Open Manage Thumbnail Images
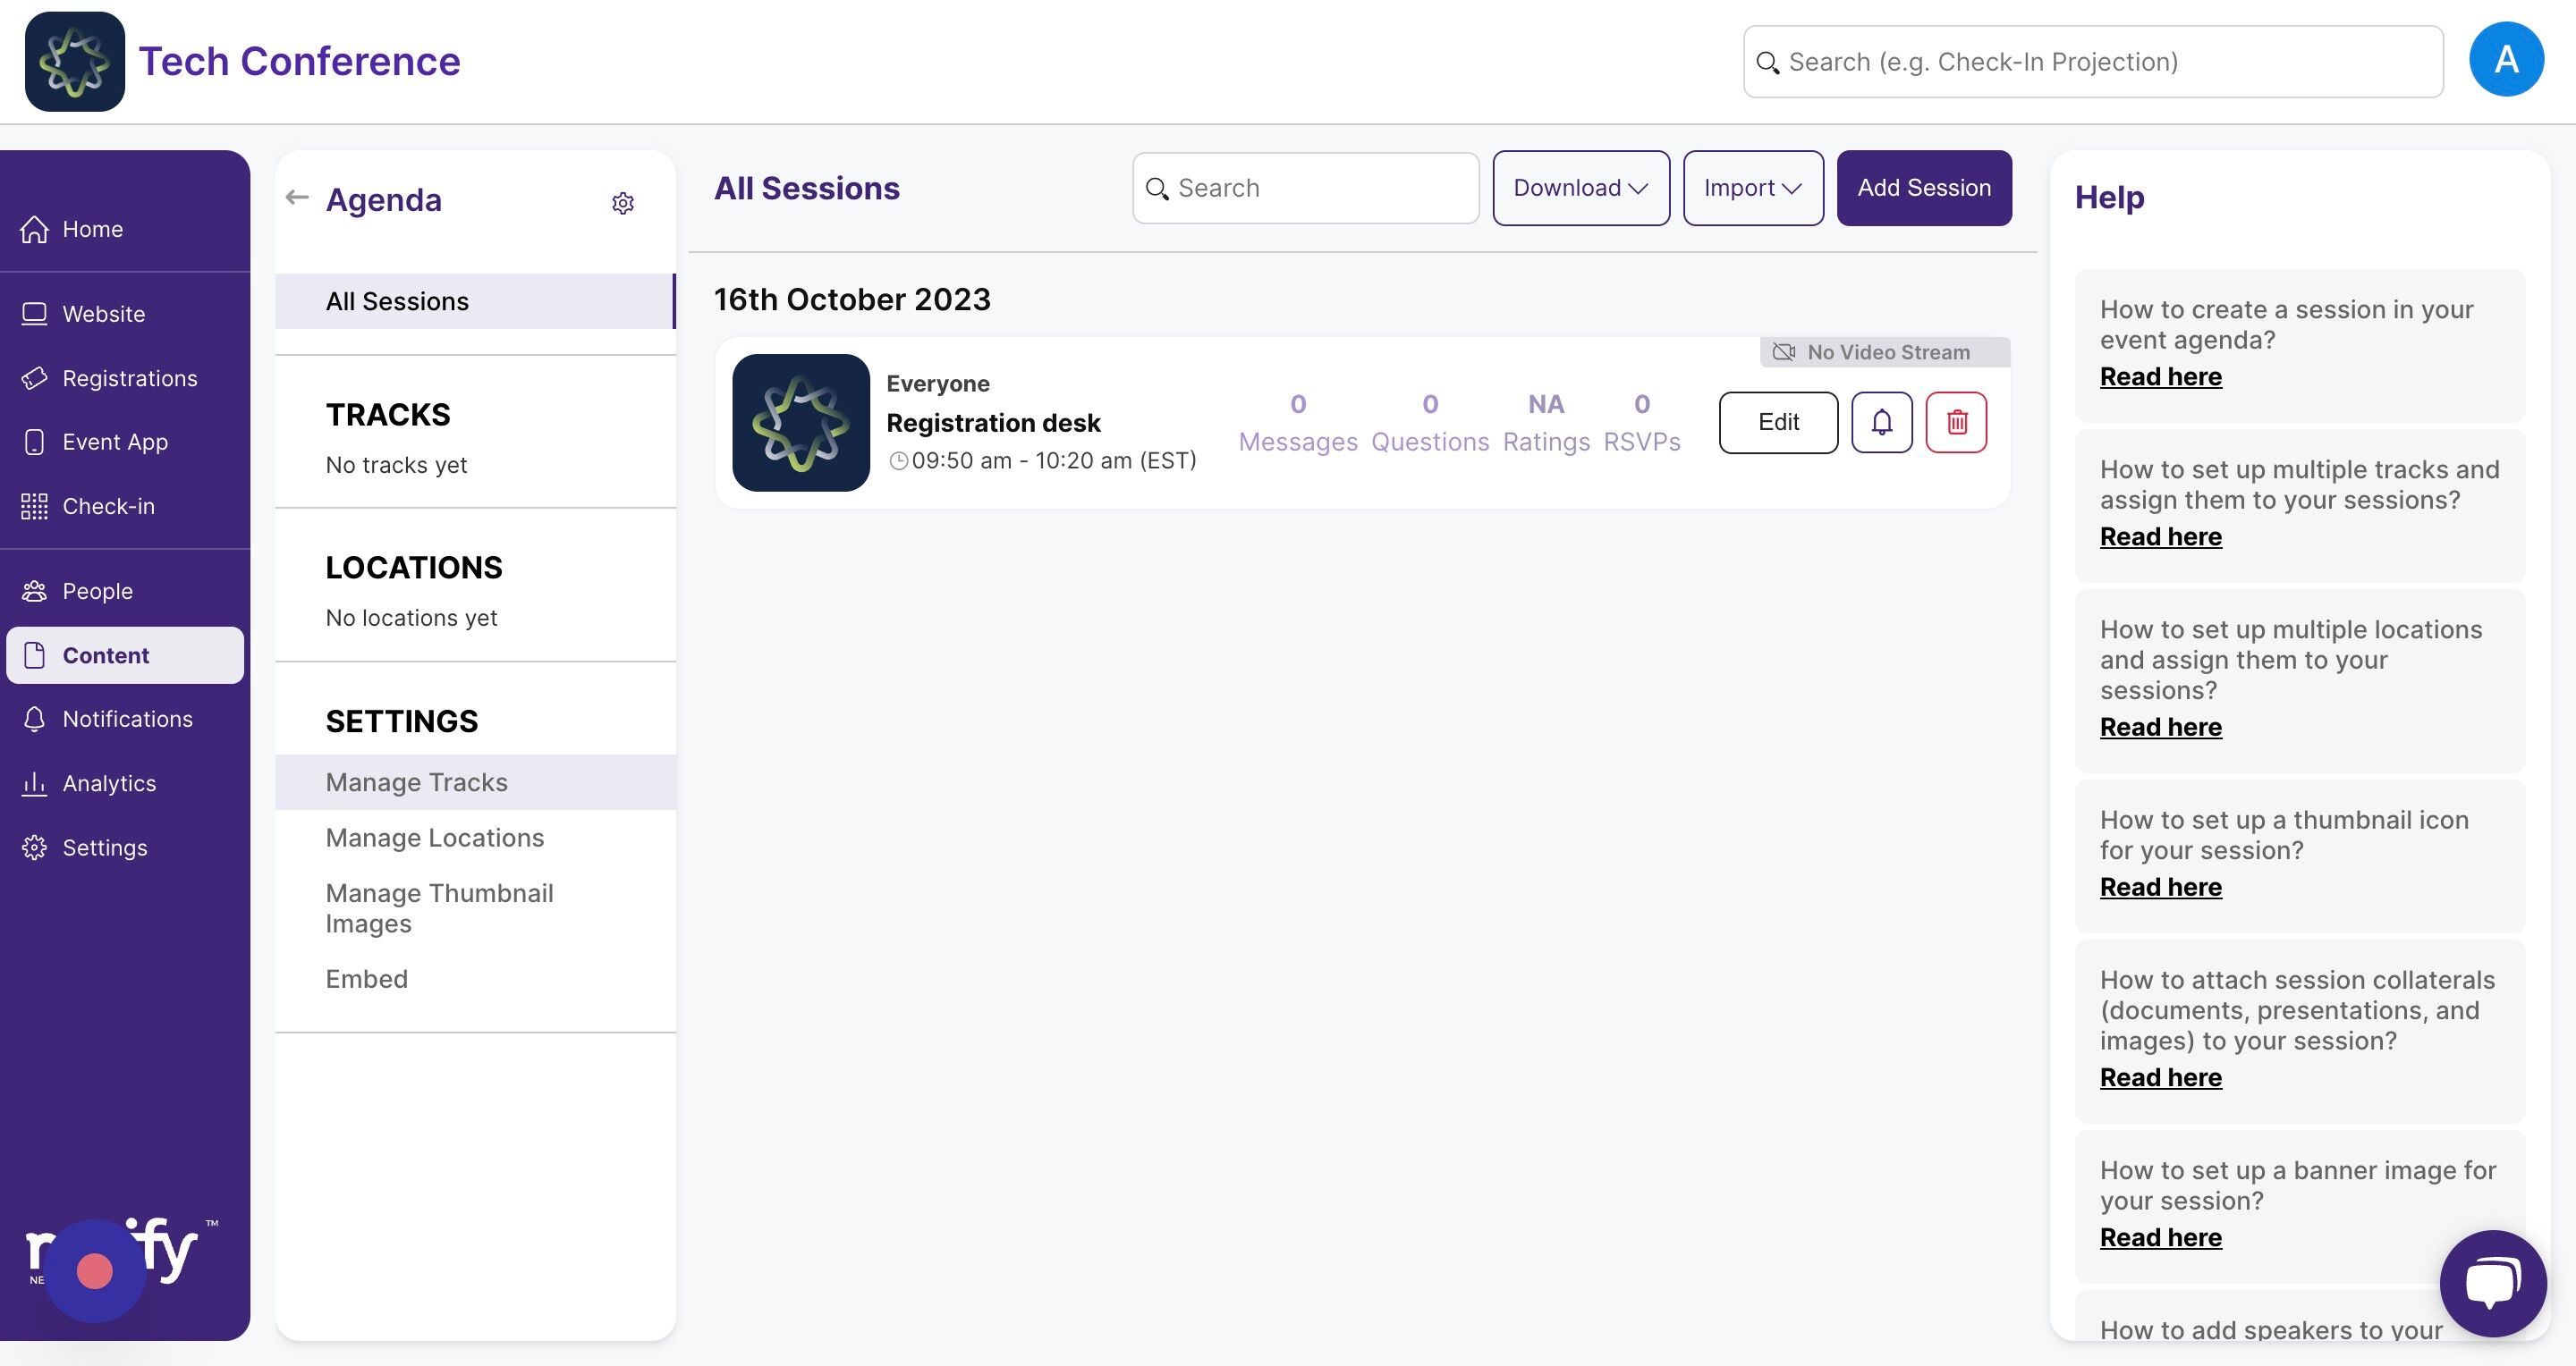Screen dimensions: 2576x1366 [439, 907]
